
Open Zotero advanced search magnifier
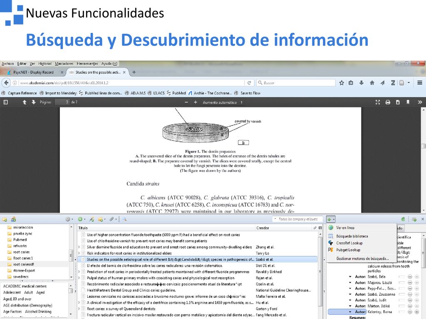pyautogui.click(x=124, y=219)
